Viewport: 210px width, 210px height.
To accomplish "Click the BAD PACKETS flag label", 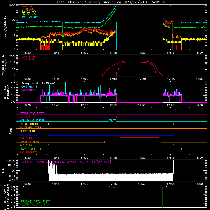I will (29, 152).
